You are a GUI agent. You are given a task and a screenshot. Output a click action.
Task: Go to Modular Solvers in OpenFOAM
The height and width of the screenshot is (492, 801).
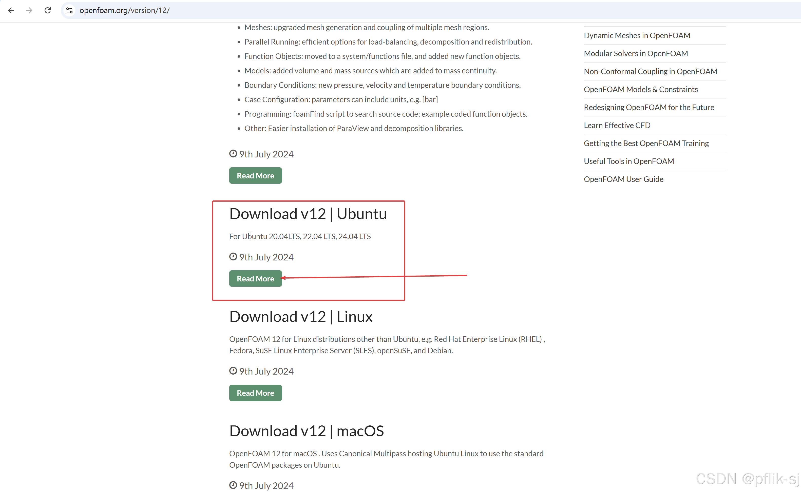[636, 53]
